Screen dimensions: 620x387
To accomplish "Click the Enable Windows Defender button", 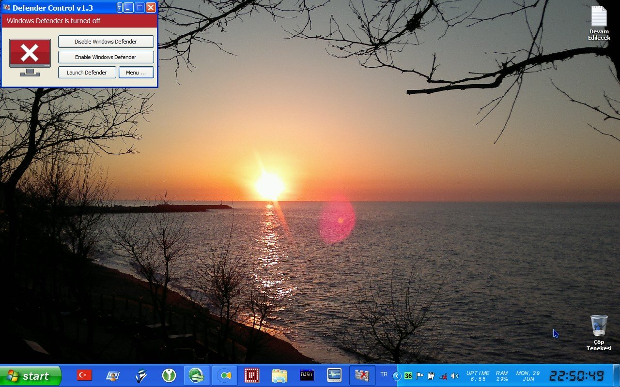I will tap(106, 57).
